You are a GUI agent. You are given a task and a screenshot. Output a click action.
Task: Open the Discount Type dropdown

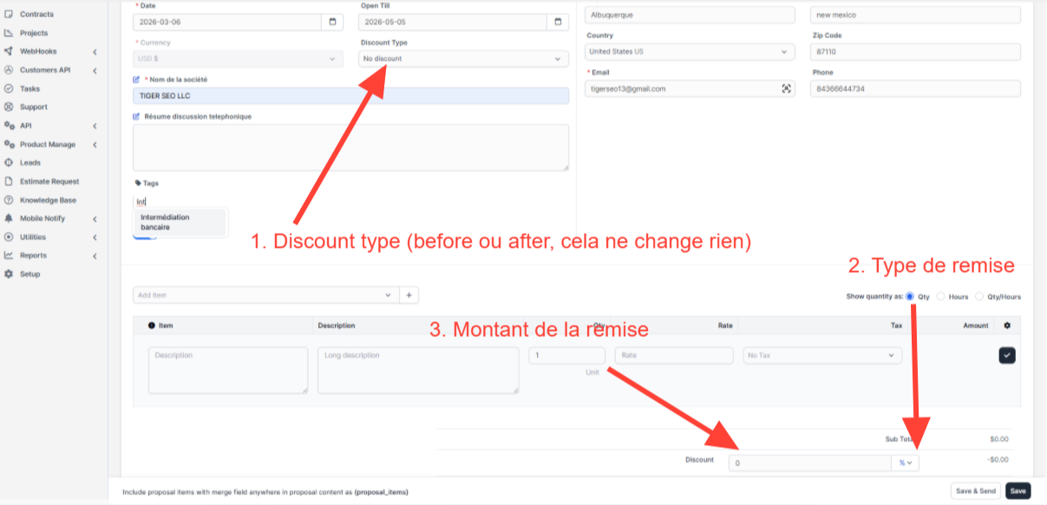pyautogui.click(x=464, y=59)
